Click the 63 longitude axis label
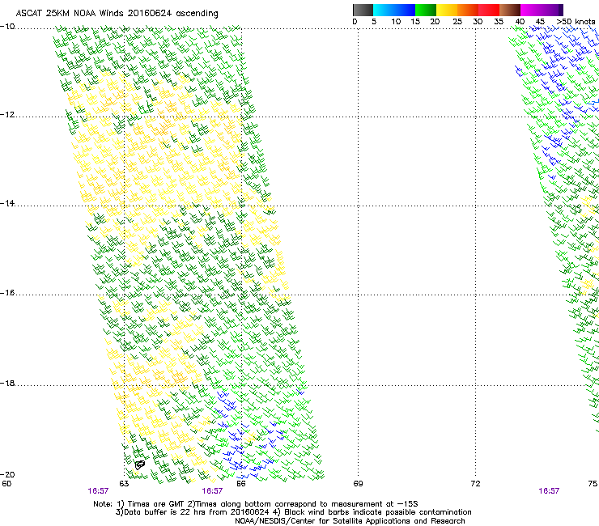599x526 pixels. (x=124, y=484)
